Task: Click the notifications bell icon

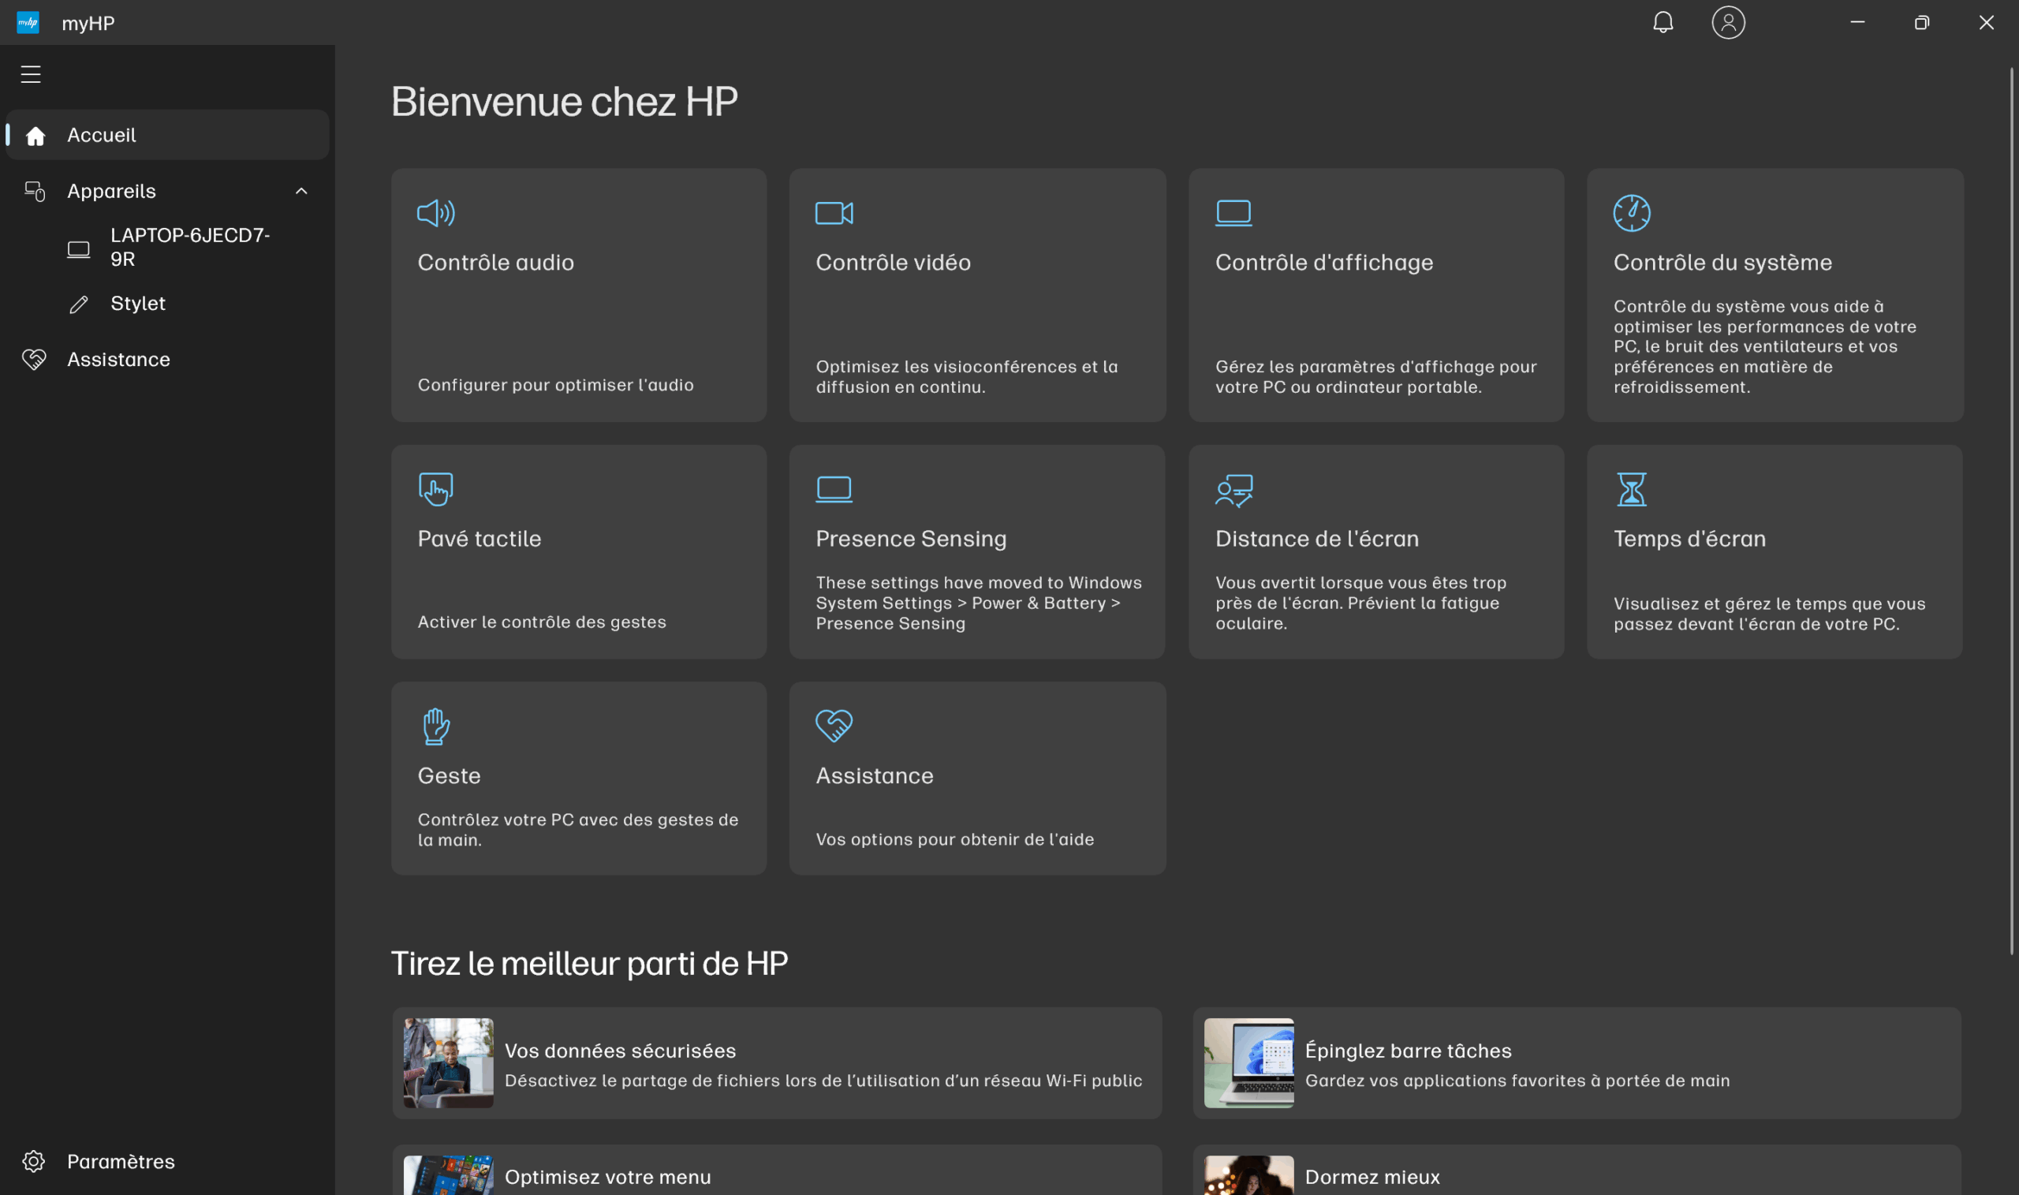Action: tap(1663, 23)
